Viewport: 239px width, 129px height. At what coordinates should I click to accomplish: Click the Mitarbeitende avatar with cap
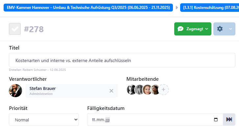pos(139,90)
